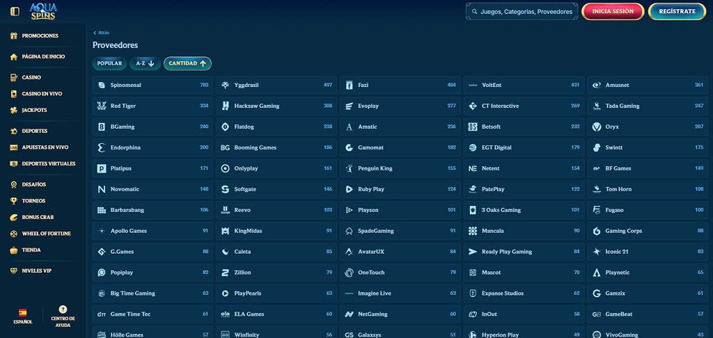Open the Aqua Spins logo home
713x338 pixels.
pyautogui.click(x=43, y=11)
